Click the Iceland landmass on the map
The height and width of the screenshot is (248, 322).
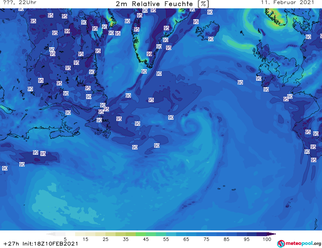click(208, 31)
